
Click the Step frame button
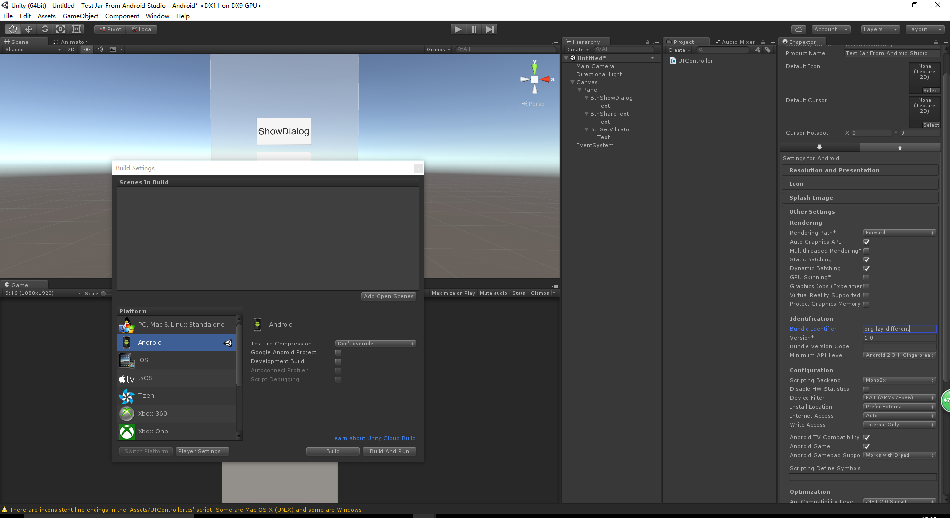pyautogui.click(x=490, y=29)
